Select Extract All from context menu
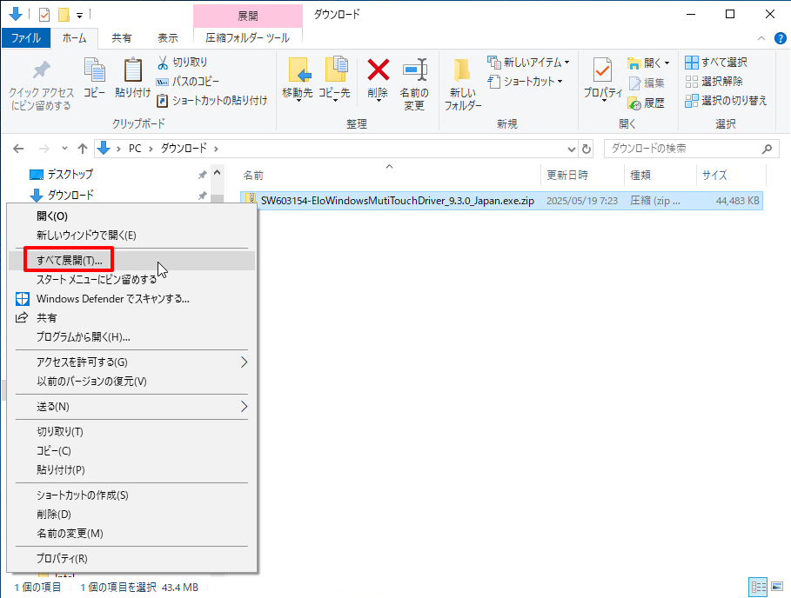Screen dimensions: 791x598 69,260
